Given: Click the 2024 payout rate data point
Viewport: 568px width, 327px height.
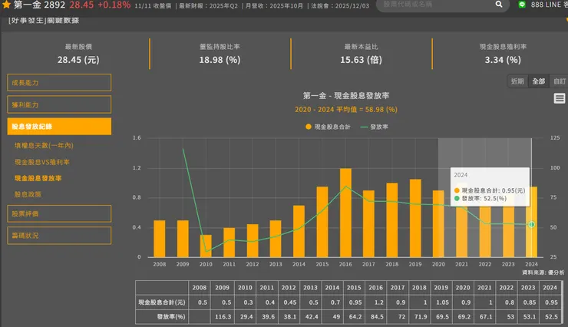Looking at the screenshot, I should [531, 224].
